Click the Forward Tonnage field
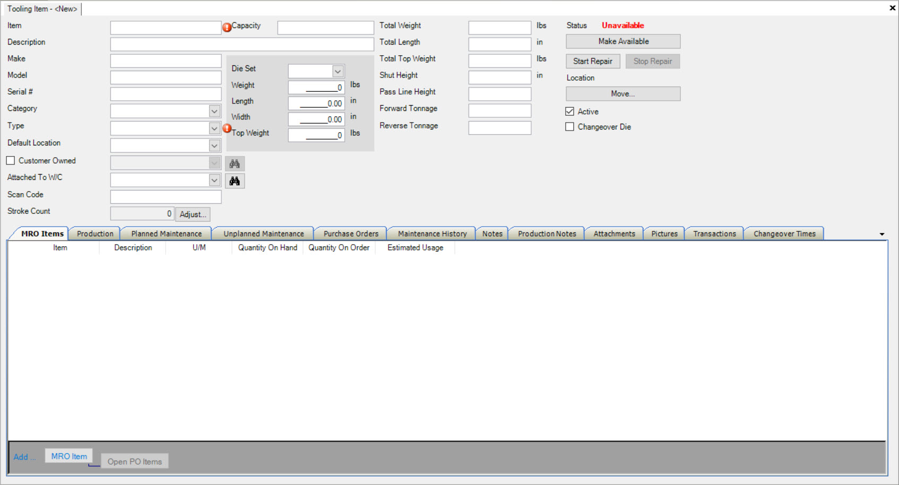Image resolution: width=899 pixels, height=485 pixels. 499,110
